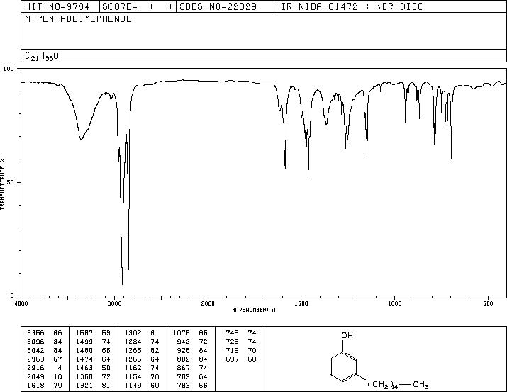Click peak table entry 942

184,341
